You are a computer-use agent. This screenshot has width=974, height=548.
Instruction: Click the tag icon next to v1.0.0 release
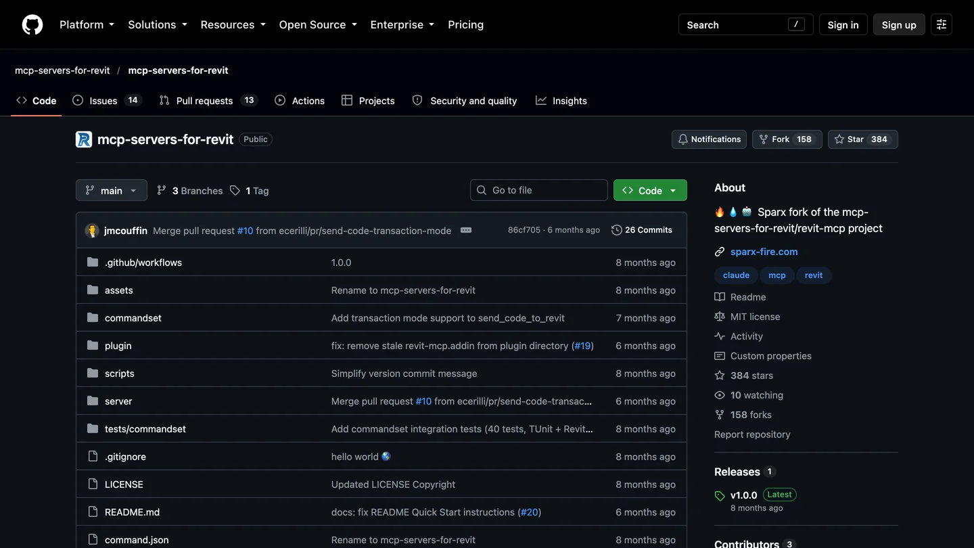click(720, 496)
